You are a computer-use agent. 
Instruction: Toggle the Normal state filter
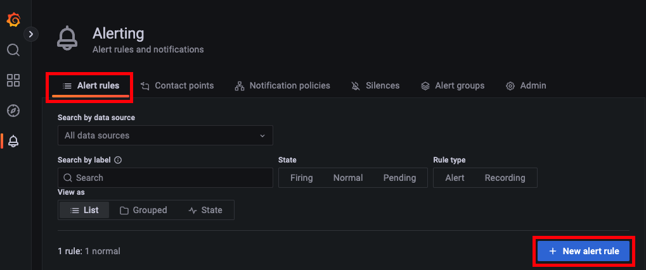pyautogui.click(x=348, y=178)
